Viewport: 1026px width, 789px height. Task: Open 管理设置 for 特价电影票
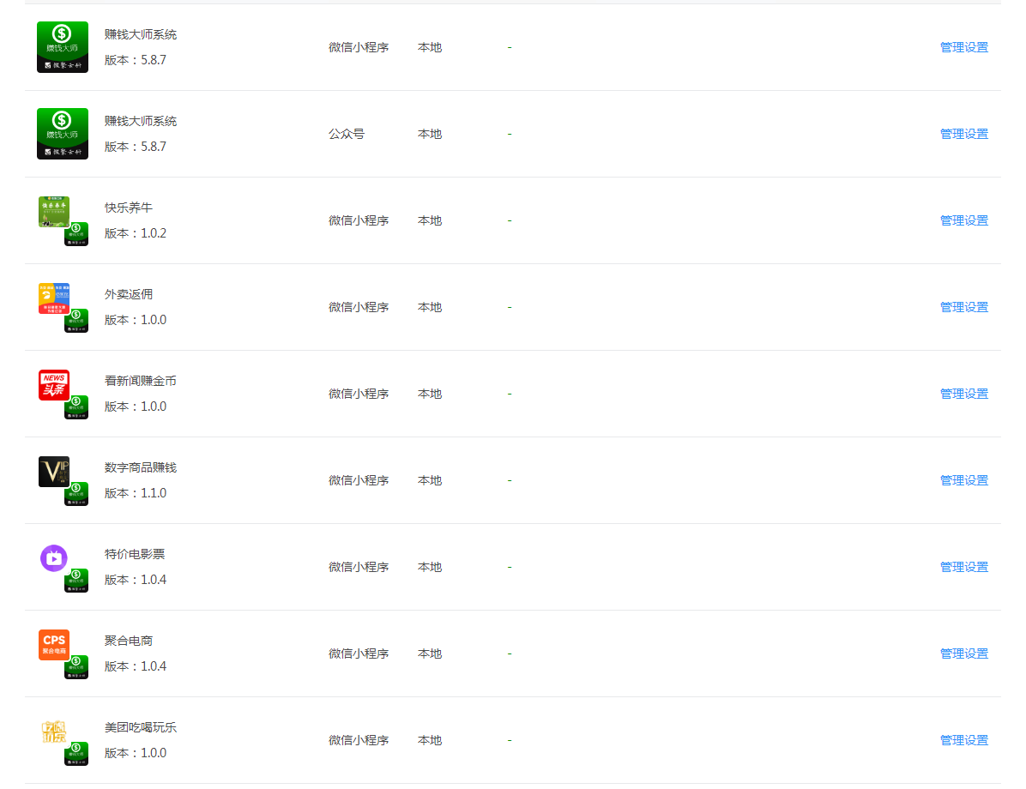[x=963, y=566]
